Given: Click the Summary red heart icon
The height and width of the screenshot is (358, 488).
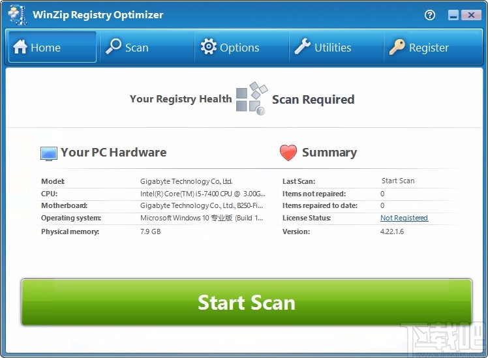Looking at the screenshot, I should pos(288,153).
